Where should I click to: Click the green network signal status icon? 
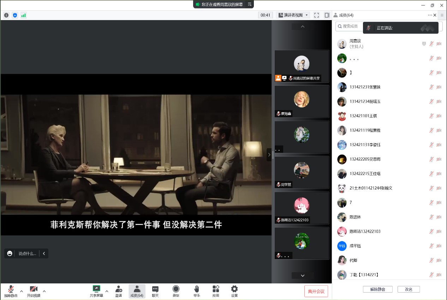coord(23,15)
